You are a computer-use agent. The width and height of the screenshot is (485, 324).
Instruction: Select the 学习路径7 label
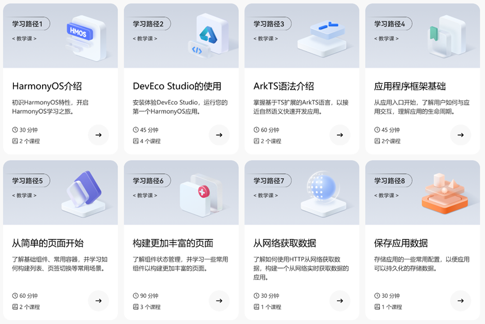click(x=269, y=180)
